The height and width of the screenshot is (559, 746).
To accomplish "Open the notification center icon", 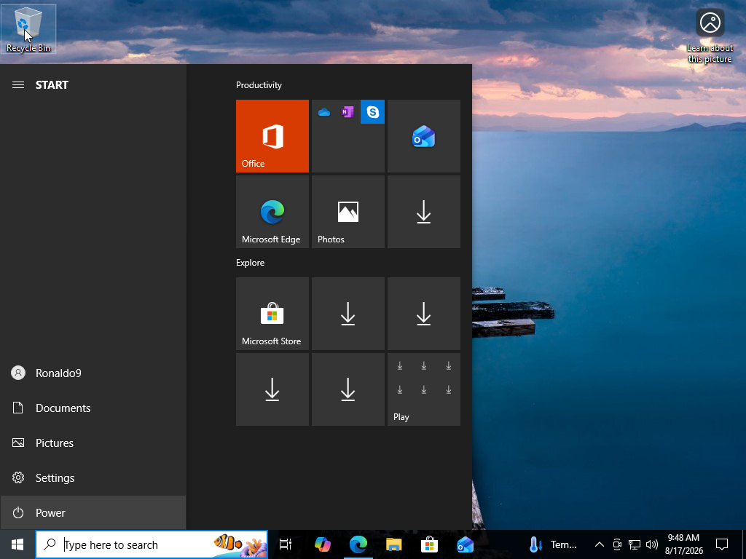I will coord(722,544).
